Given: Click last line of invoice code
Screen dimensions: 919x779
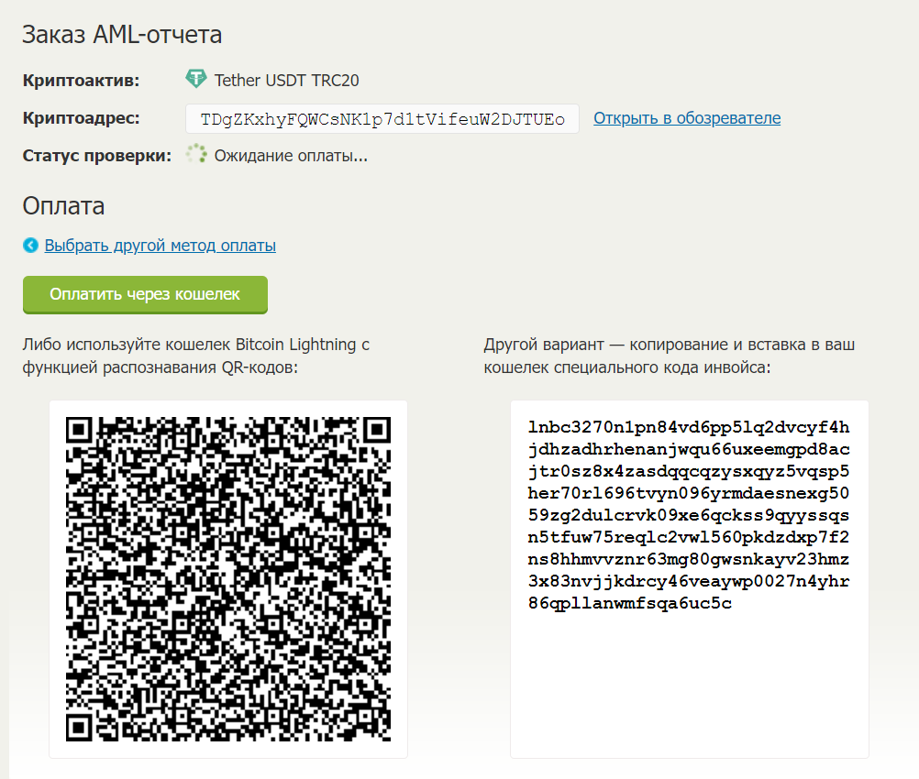Looking at the screenshot, I should [629, 603].
